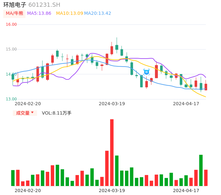Click the 601231.SH ticker code

click(44, 5)
